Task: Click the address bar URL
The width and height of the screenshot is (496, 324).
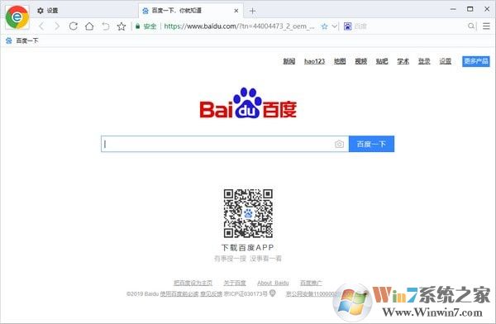Action: pos(239,26)
